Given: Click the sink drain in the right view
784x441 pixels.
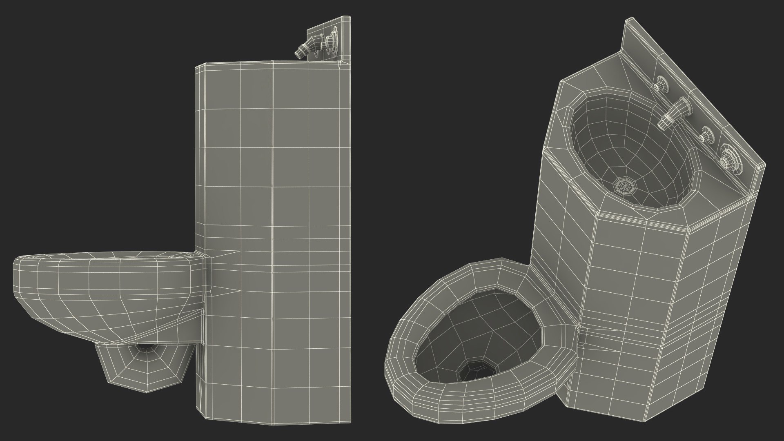Looking at the screenshot, I should tap(626, 187).
